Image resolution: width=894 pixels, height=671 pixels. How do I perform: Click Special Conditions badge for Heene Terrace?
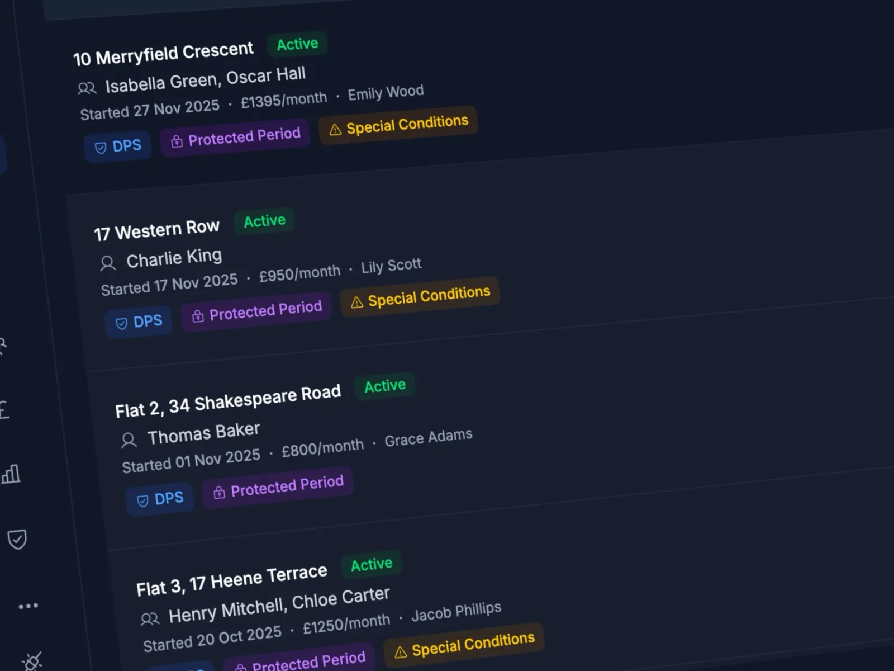coord(464,645)
